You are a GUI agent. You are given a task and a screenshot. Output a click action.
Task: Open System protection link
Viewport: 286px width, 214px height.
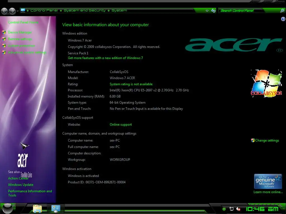click(x=21, y=46)
